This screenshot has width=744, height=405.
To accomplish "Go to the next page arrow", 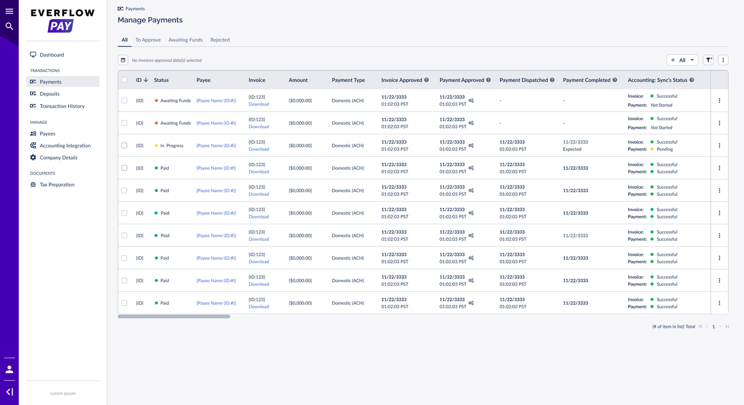I will click(x=720, y=327).
